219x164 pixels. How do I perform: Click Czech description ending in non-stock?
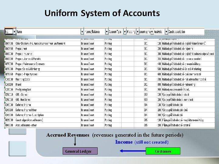click(178, 100)
